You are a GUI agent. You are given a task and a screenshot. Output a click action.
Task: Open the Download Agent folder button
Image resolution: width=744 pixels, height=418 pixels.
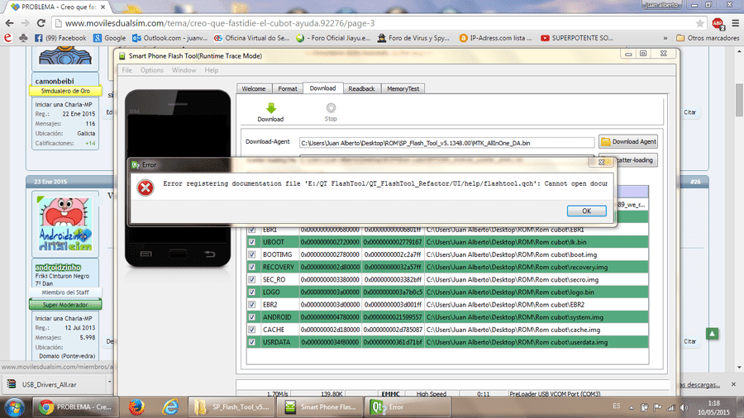pos(628,142)
